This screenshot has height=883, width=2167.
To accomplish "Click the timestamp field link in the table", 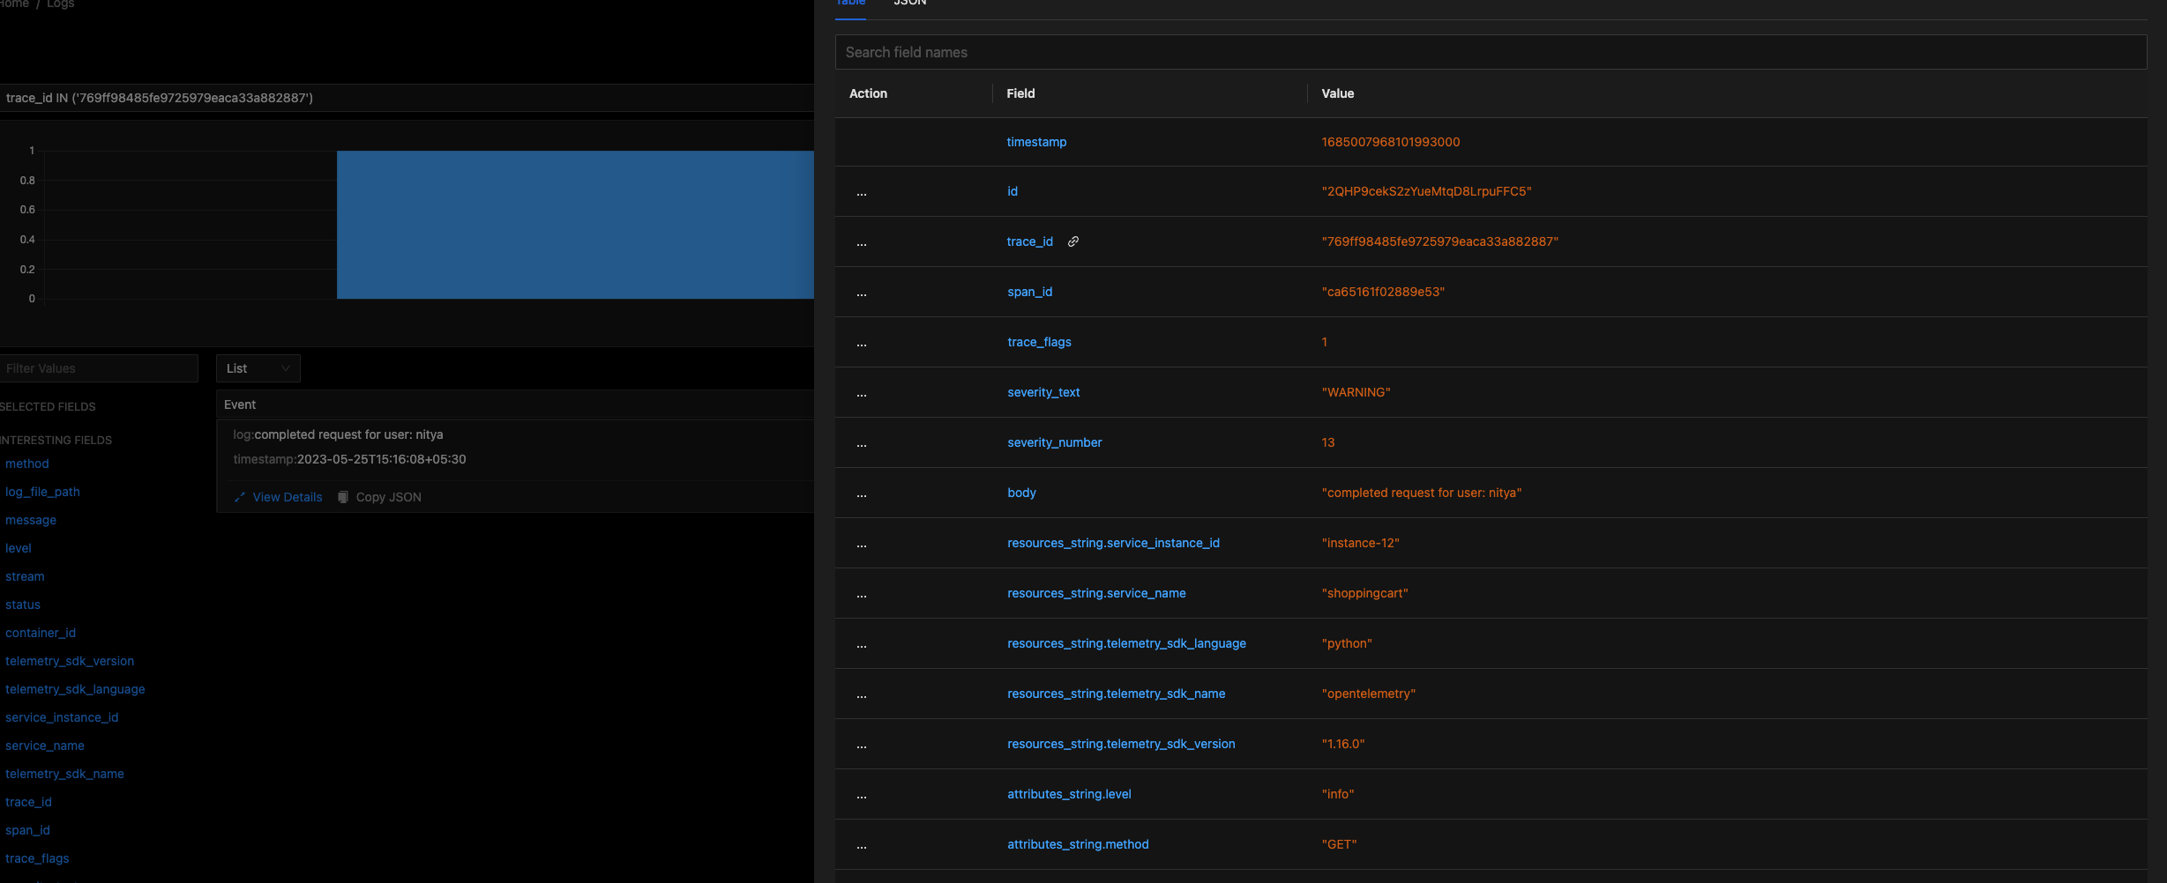I will 1036,142.
